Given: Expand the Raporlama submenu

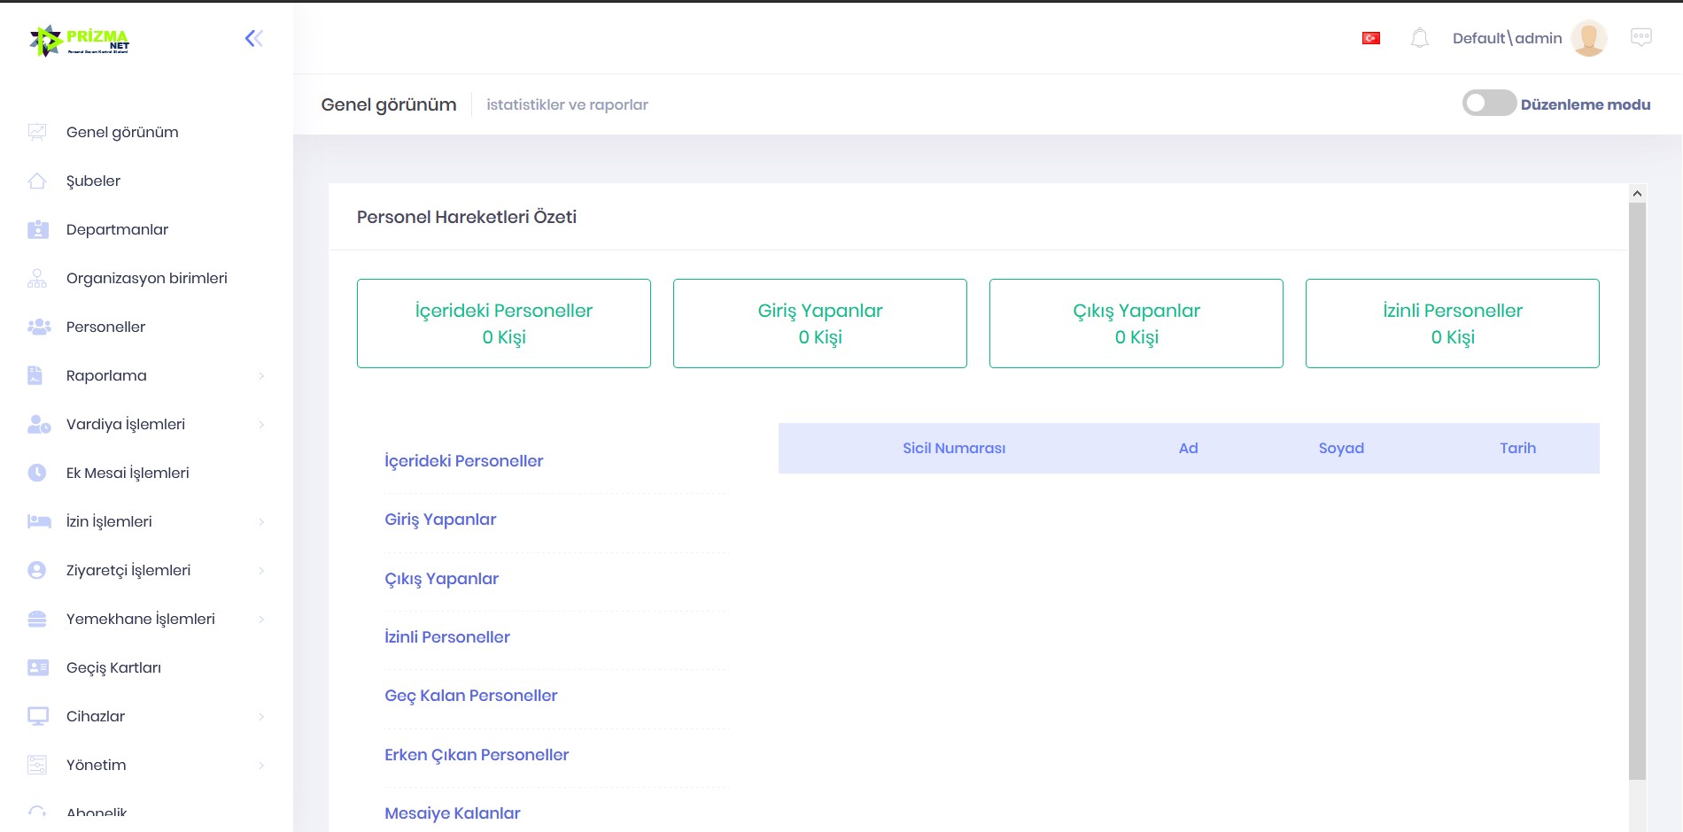Looking at the screenshot, I should coord(261,375).
